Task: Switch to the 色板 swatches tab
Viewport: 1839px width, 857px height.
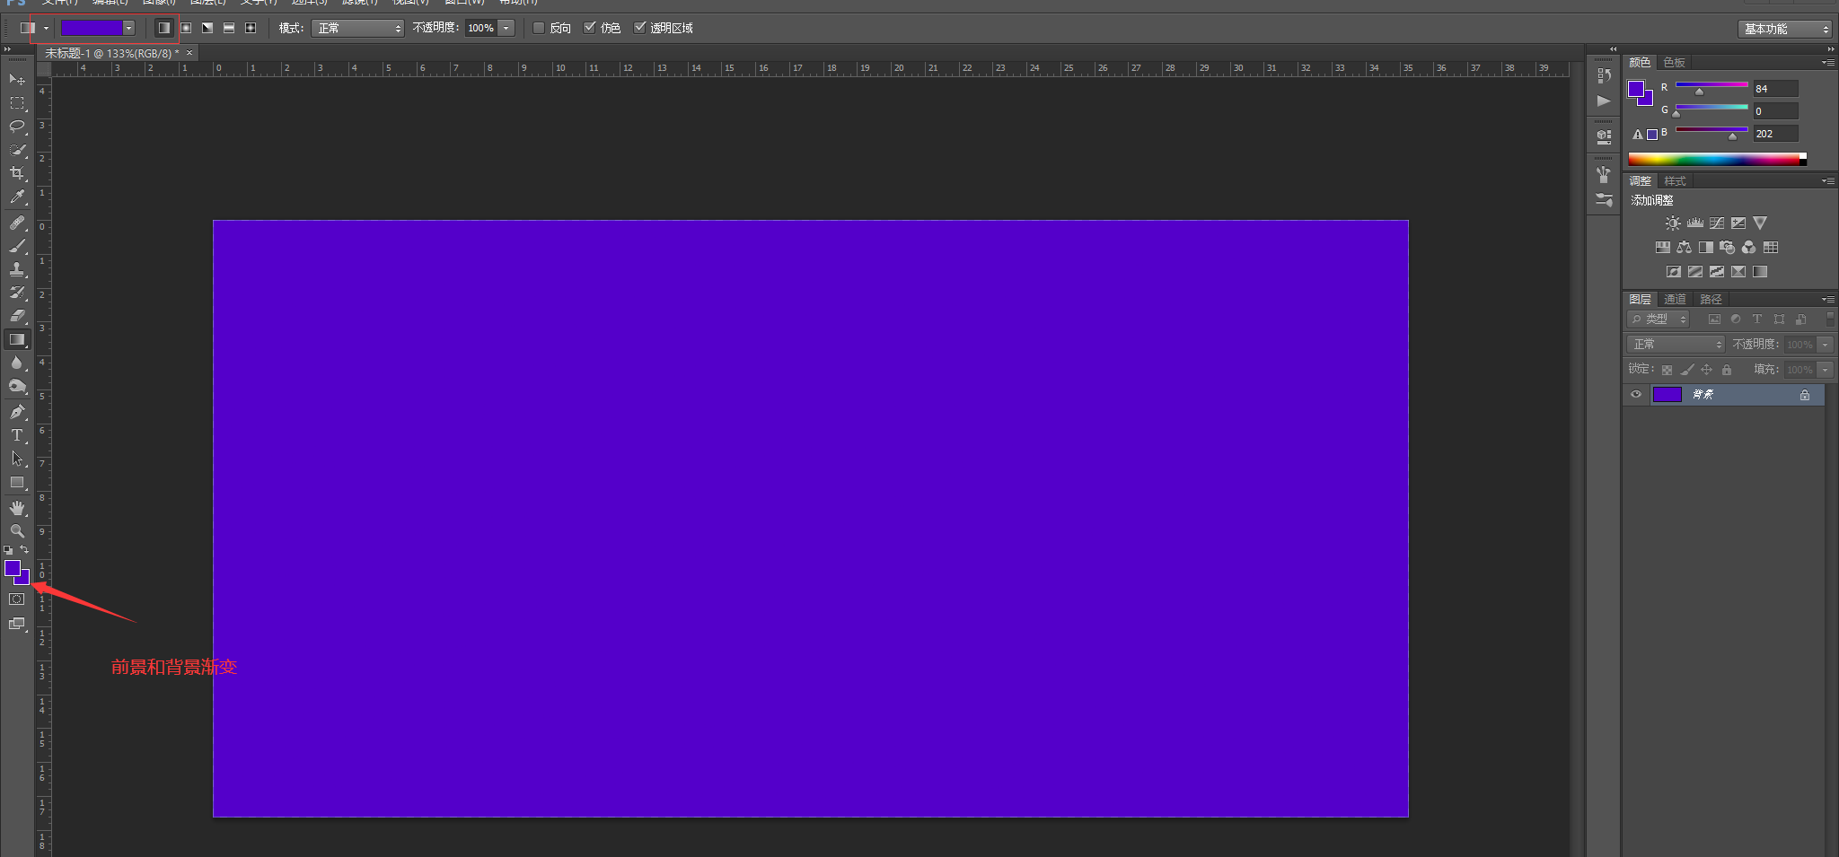Action: tap(1675, 63)
